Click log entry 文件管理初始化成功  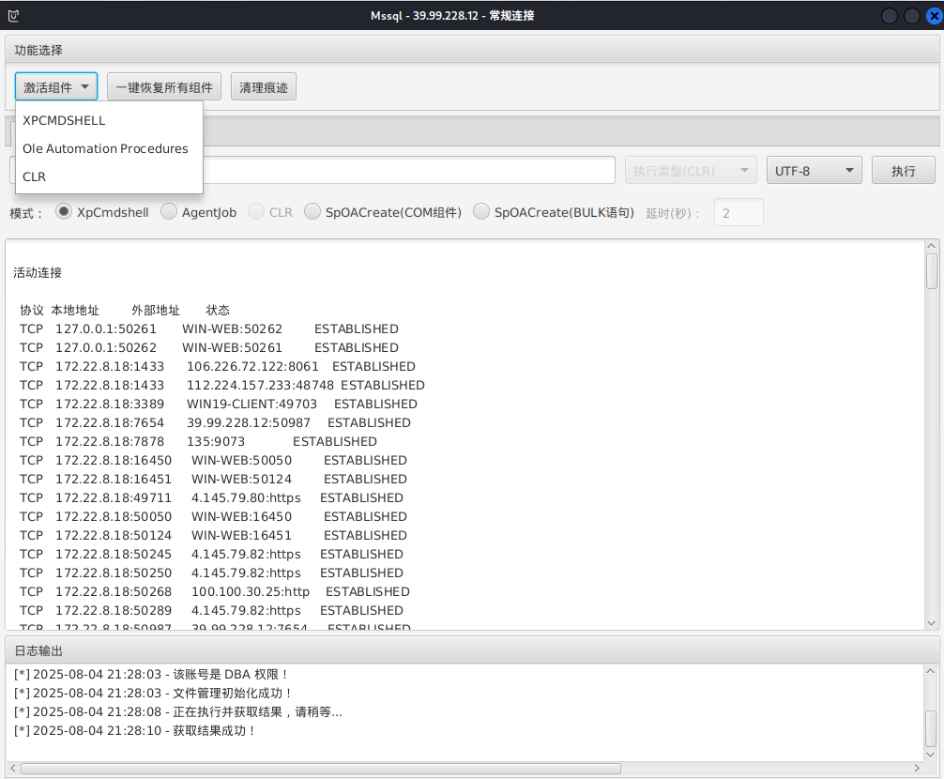[x=154, y=693]
